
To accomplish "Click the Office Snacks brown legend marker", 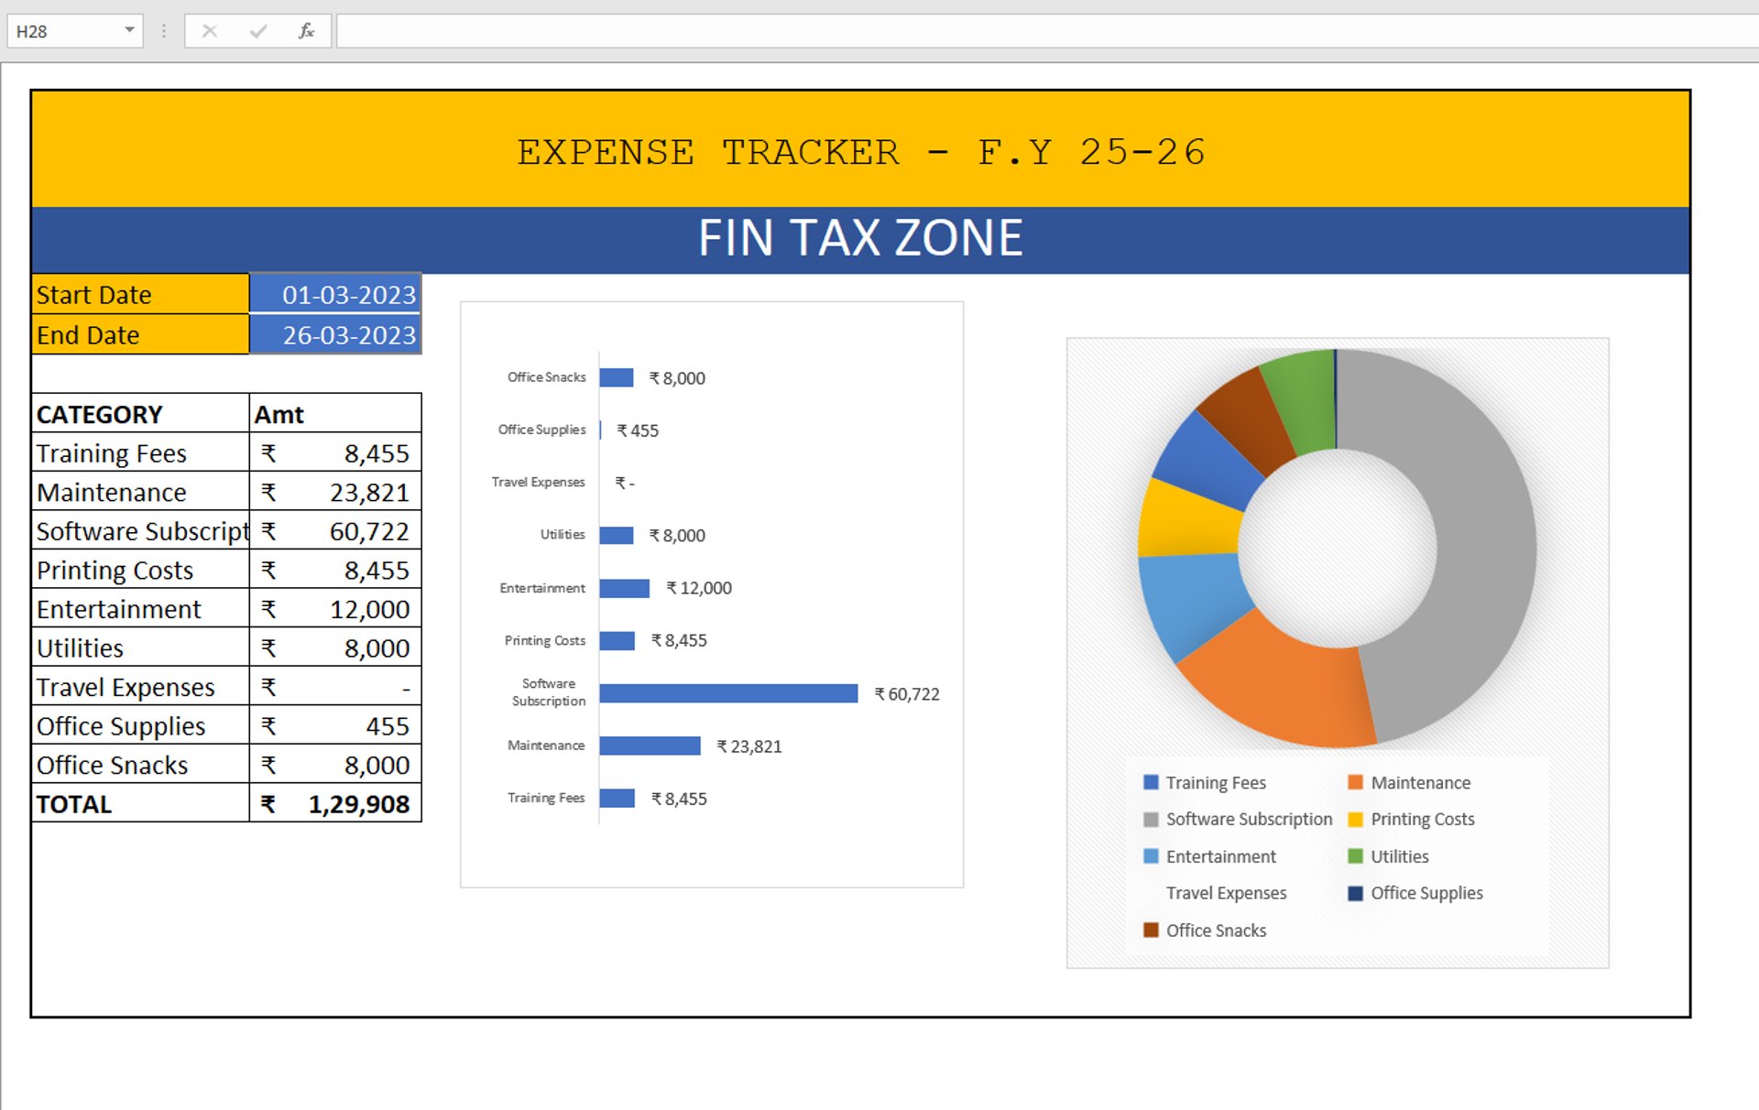I will click(1151, 930).
